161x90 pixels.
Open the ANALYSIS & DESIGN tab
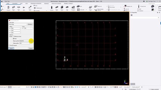click(x=56, y=3)
